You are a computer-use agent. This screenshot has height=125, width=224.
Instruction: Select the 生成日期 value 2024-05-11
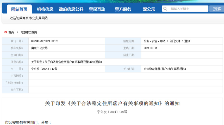tap(151, 48)
